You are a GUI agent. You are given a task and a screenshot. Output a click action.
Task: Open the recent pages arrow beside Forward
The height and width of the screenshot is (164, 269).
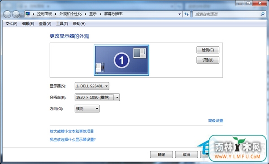point(22,15)
